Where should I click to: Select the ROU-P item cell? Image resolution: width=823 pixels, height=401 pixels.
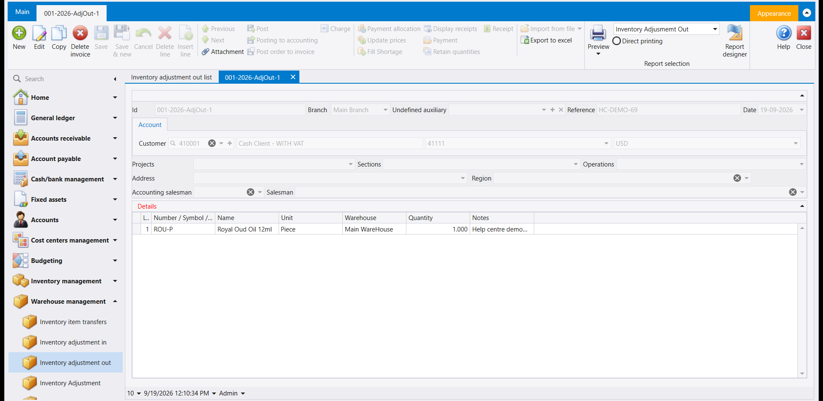tap(183, 229)
